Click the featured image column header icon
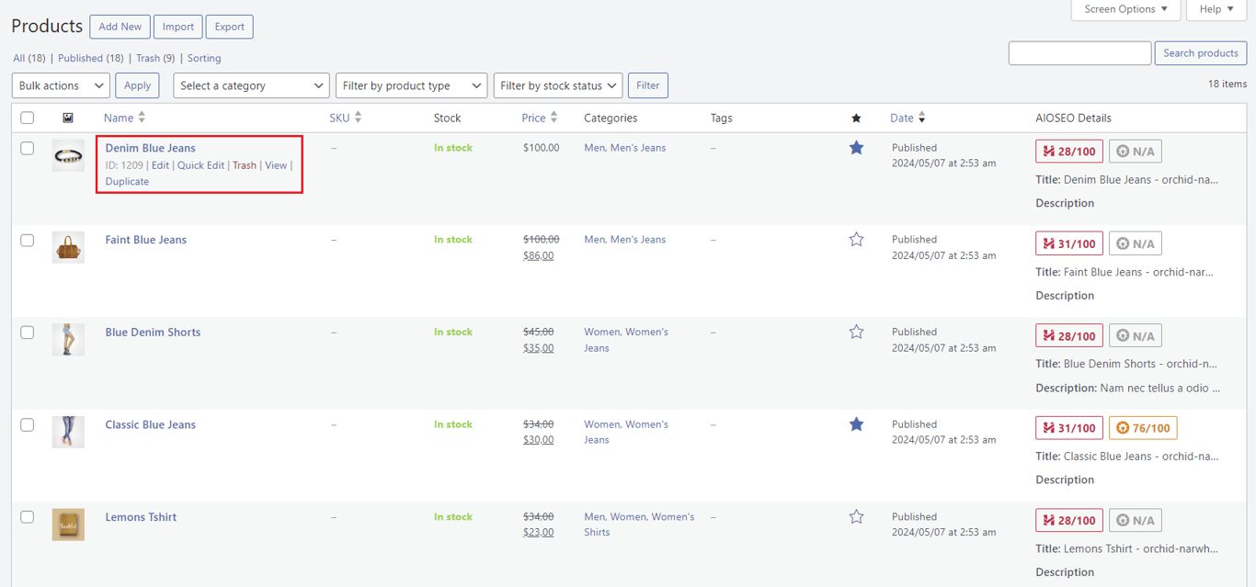The image size is (1256, 587). tap(67, 118)
